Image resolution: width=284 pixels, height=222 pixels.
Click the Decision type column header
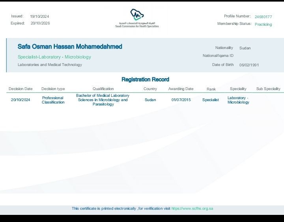pos(53,89)
